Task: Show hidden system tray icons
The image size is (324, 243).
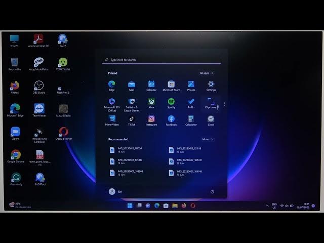Action: (x=267, y=206)
